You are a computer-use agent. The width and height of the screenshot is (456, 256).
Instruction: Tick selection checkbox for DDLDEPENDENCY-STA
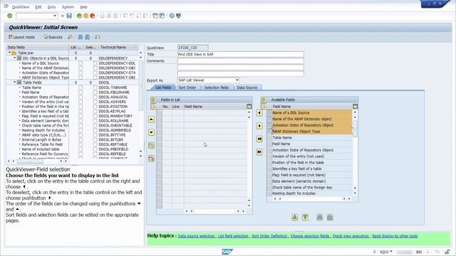95,73
